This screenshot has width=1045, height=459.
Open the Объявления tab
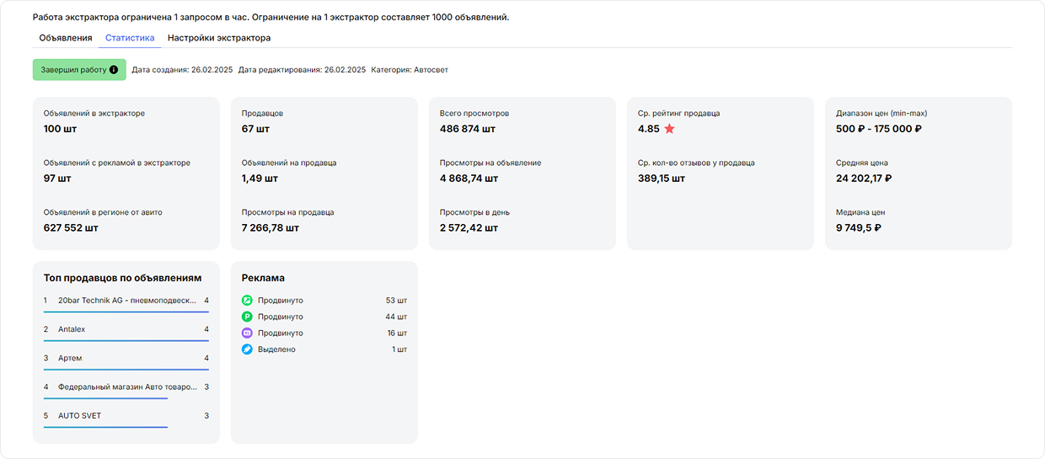pos(66,38)
